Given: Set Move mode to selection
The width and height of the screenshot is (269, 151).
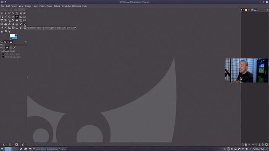Looking at the screenshot, I should click(11, 48).
